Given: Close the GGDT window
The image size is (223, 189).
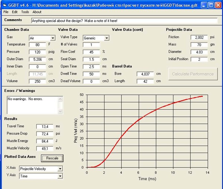Looking at the screenshot, I should [218, 6].
